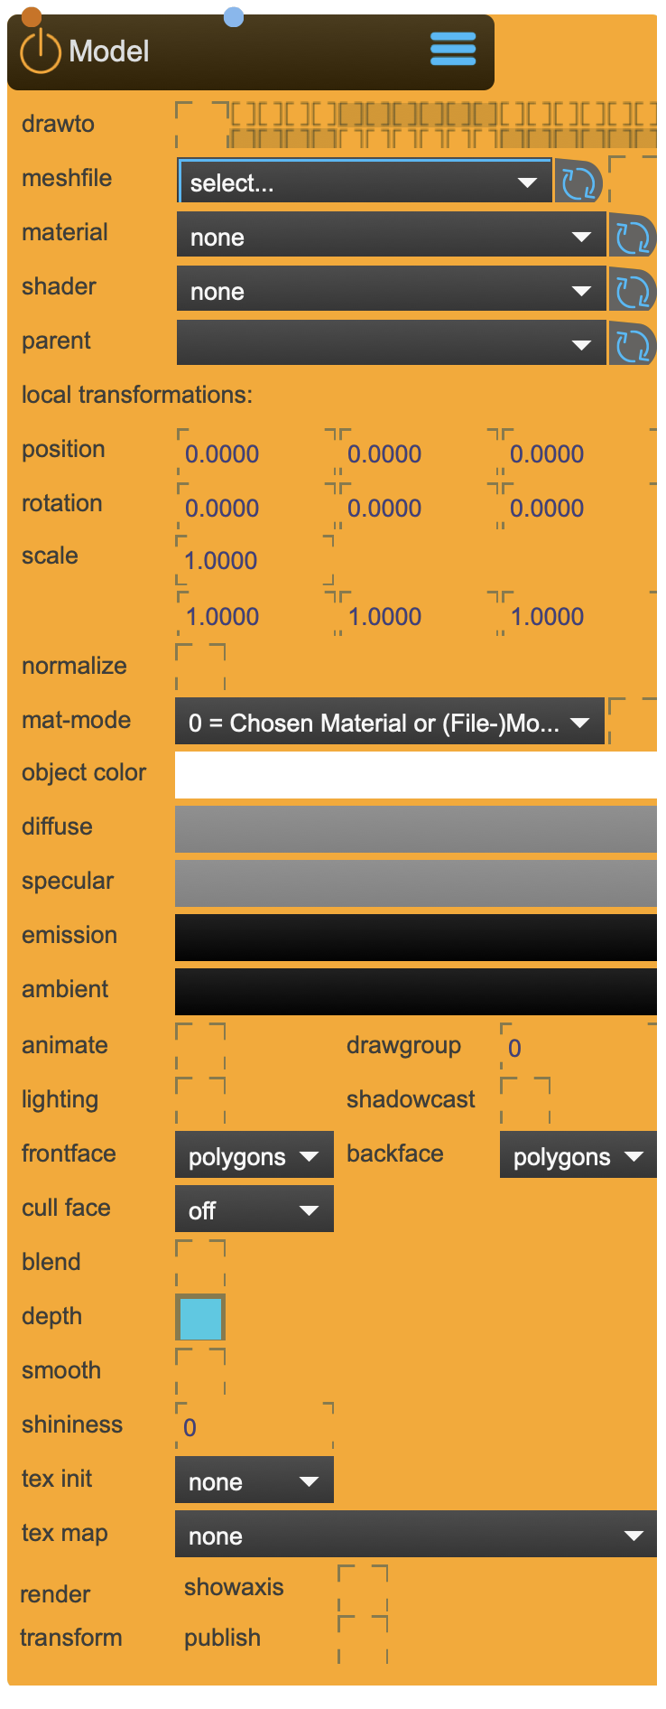Expand the mat-mode dropdown
666x1709 pixels.
point(389,723)
